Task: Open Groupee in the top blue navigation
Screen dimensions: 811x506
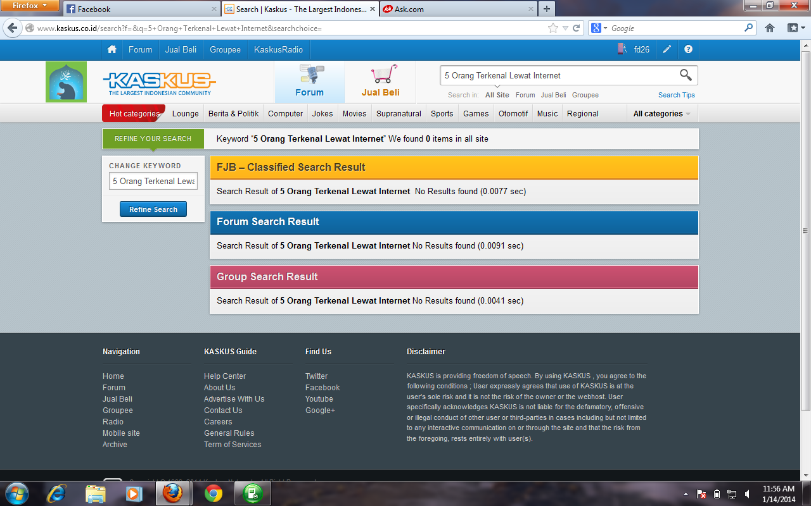Action: tap(225, 49)
